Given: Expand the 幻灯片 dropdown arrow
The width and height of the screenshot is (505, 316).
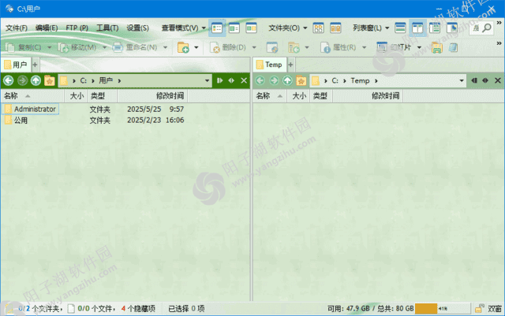Looking at the screenshot, I should pyautogui.click(x=419, y=47).
